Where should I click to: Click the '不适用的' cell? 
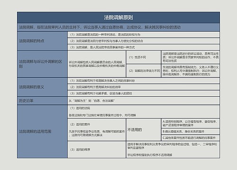[144, 130]
